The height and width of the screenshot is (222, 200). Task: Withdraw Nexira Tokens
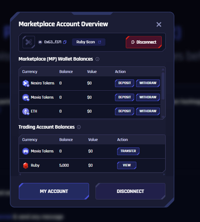pos(148,83)
